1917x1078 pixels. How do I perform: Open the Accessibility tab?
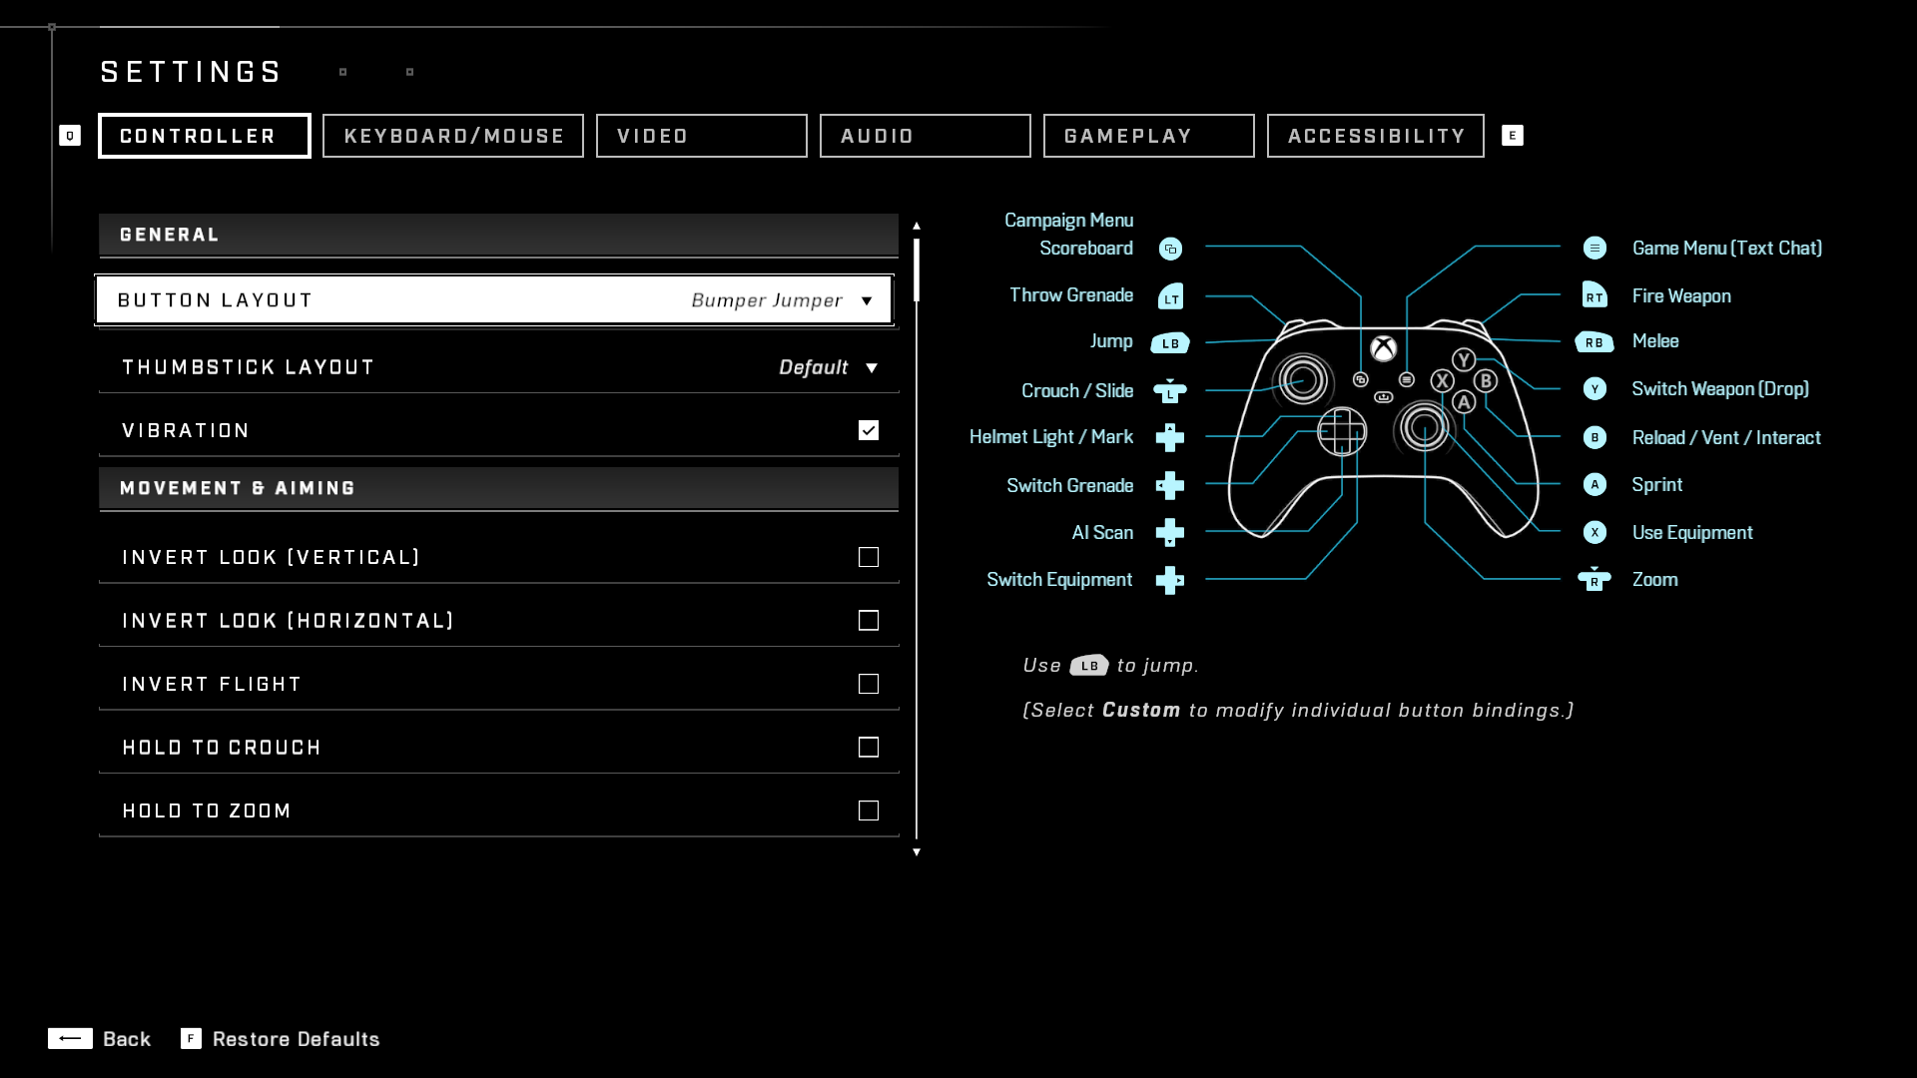[1376, 136]
